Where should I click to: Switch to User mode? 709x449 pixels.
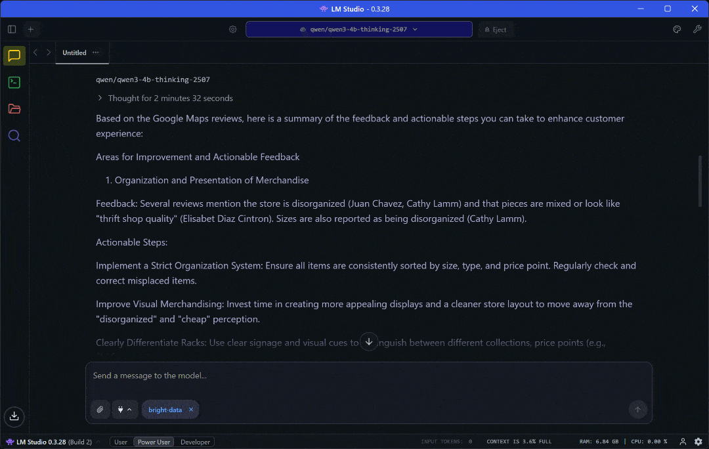pyautogui.click(x=120, y=442)
